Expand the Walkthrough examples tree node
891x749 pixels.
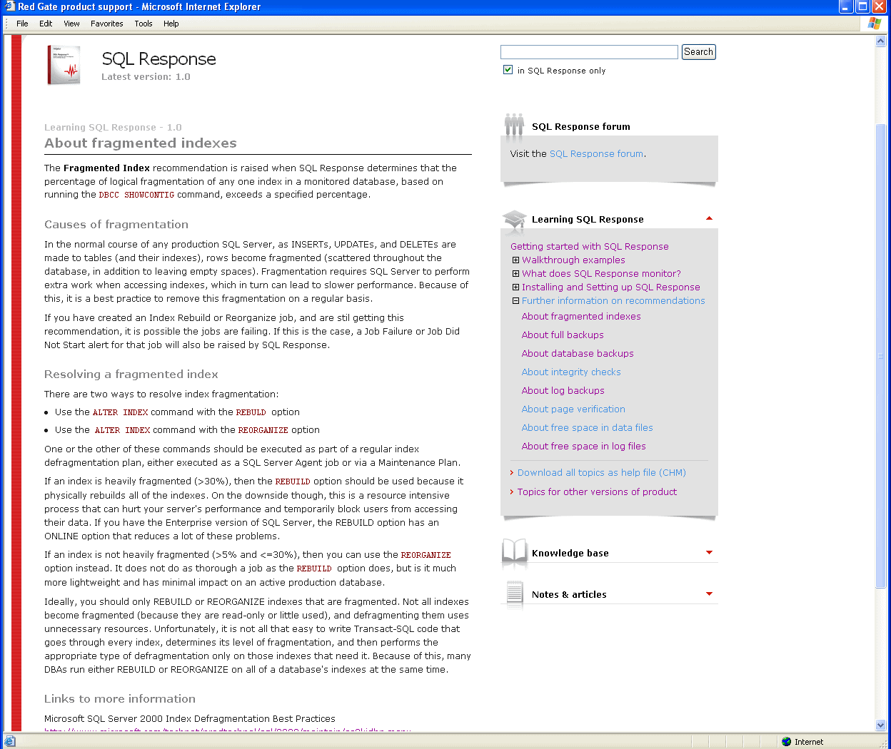pos(515,260)
